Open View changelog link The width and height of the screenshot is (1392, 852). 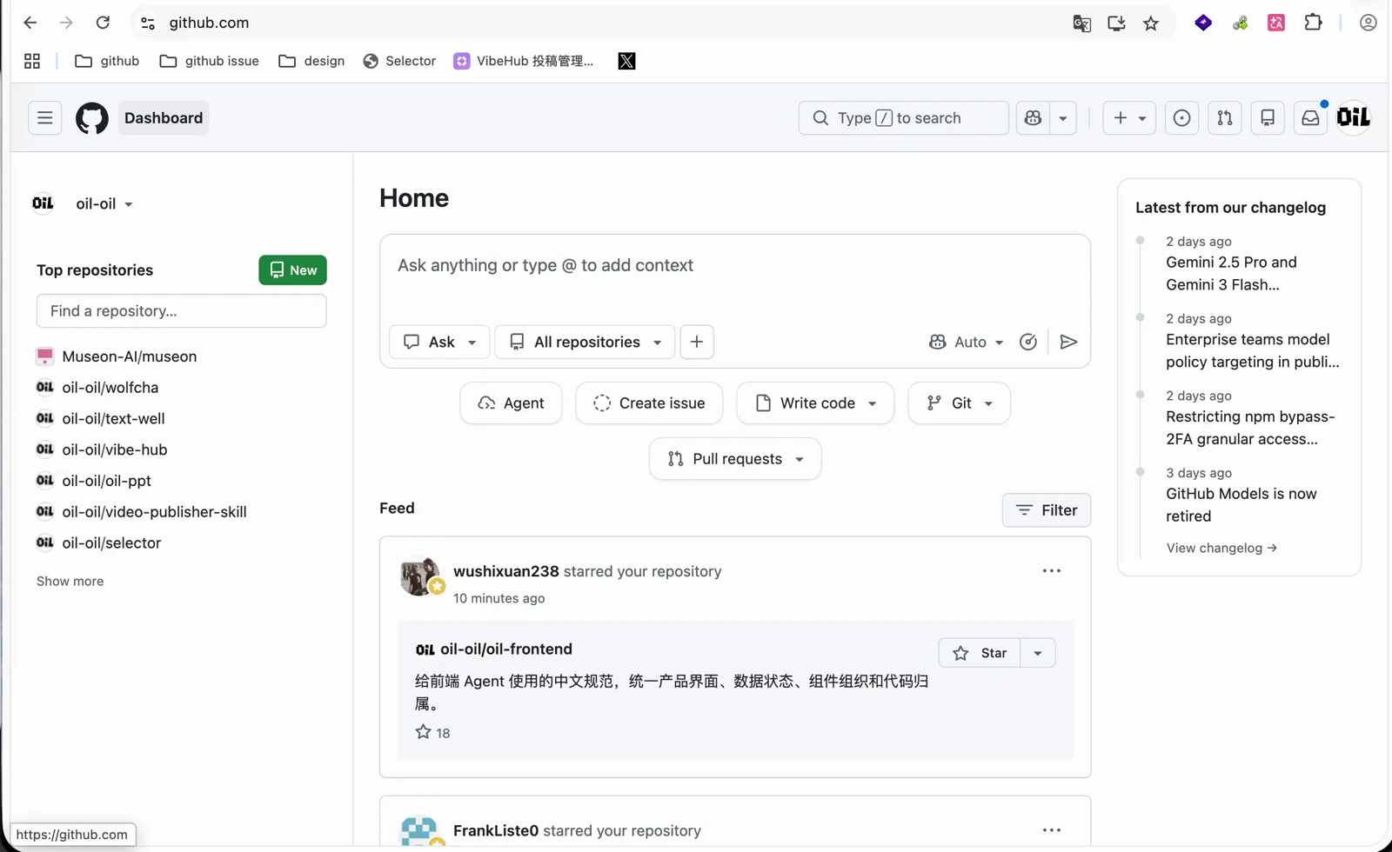[x=1221, y=548]
